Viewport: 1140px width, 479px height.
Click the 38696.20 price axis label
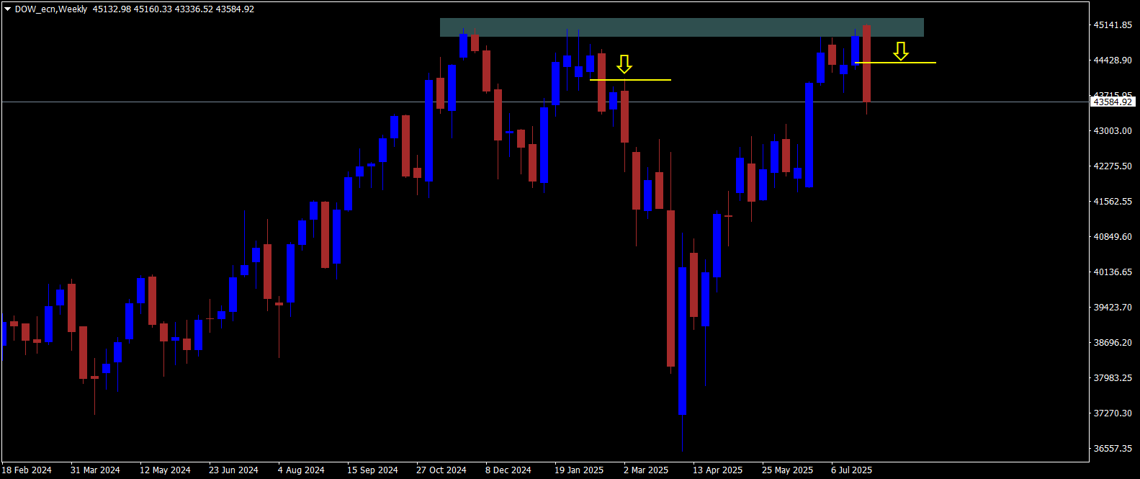(x=1113, y=343)
